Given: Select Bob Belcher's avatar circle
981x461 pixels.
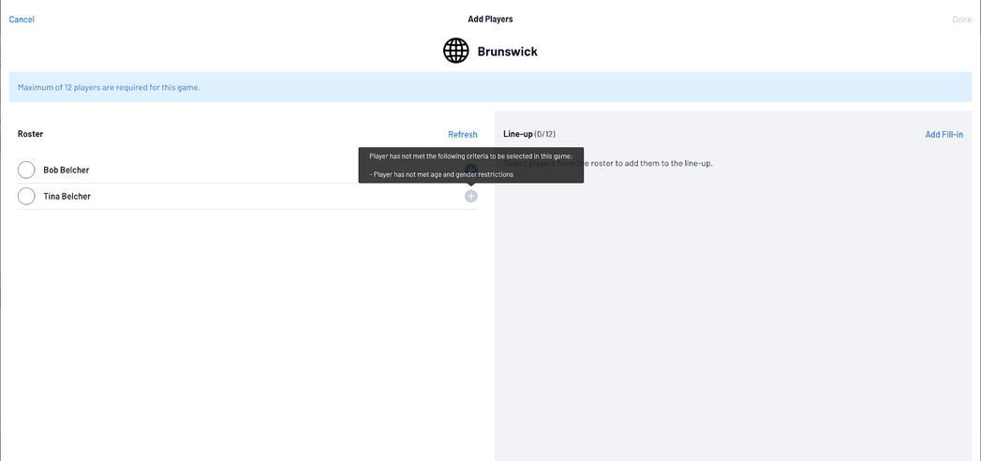Looking at the screenshot, I should point(26,170).
